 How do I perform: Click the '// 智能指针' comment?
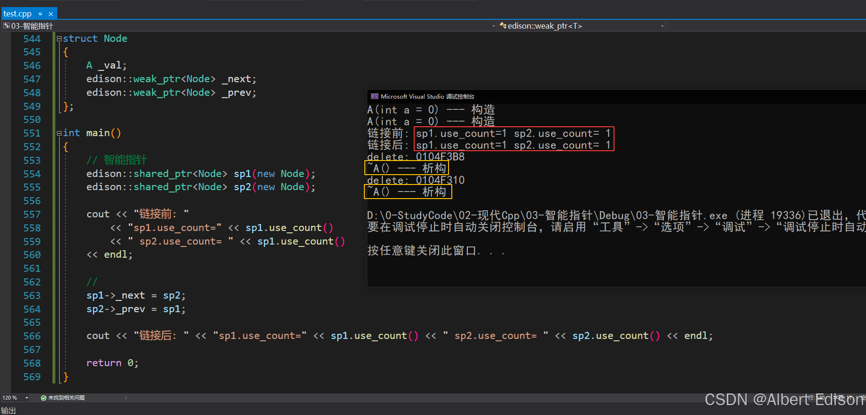point(117,160)
